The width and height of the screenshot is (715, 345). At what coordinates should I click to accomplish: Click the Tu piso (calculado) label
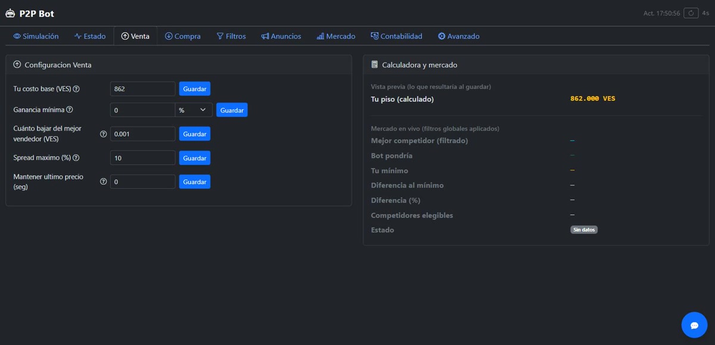402,99
